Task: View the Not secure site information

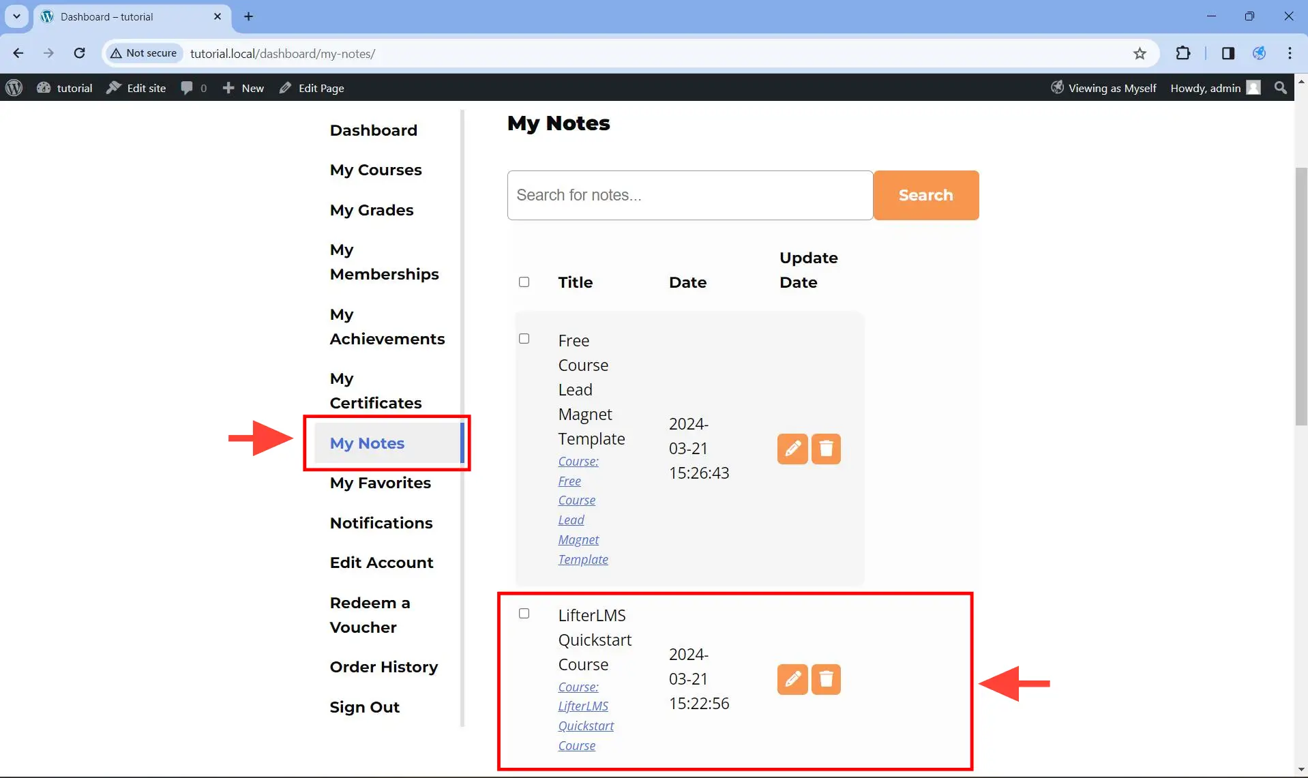Action: 144,53
